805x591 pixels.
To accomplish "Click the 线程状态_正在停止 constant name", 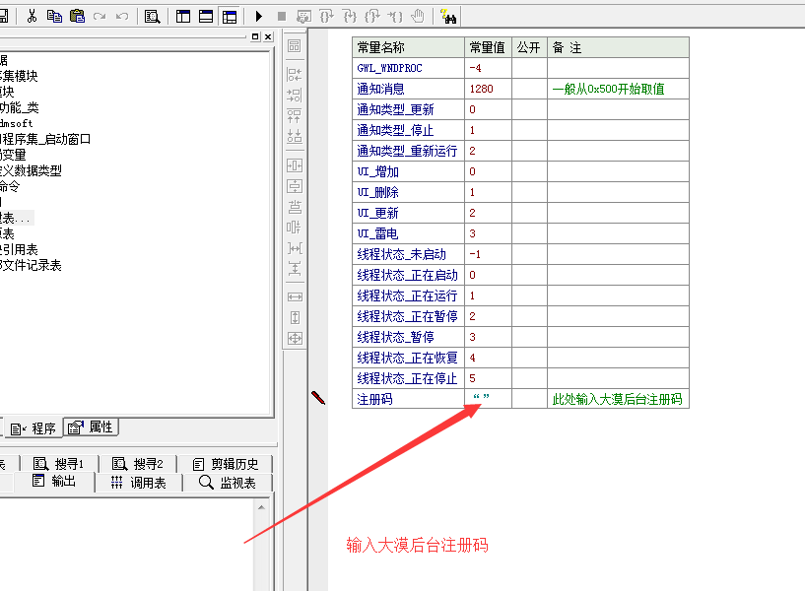I will pos(407,378).
